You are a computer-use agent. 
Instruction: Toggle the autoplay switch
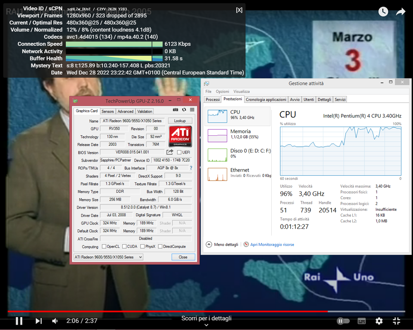point(343,321)
